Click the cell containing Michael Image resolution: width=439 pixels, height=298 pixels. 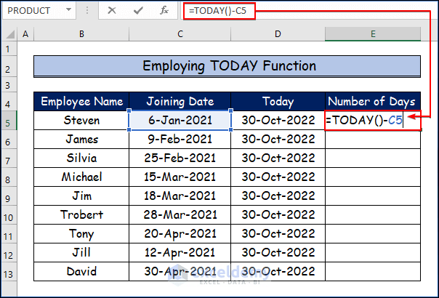(x=81, y=177)
